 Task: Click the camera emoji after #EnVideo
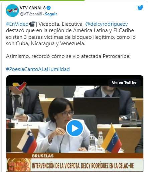(32, 24)
